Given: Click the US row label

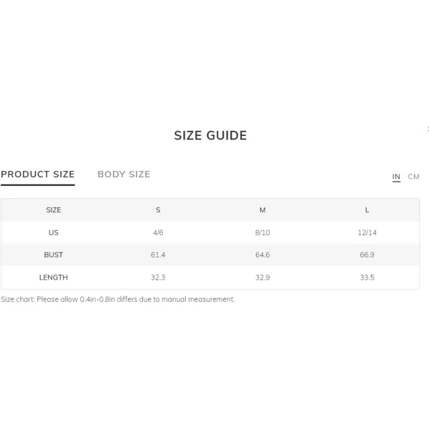Looking at the screenshot, I should click(x=54, y=232).
